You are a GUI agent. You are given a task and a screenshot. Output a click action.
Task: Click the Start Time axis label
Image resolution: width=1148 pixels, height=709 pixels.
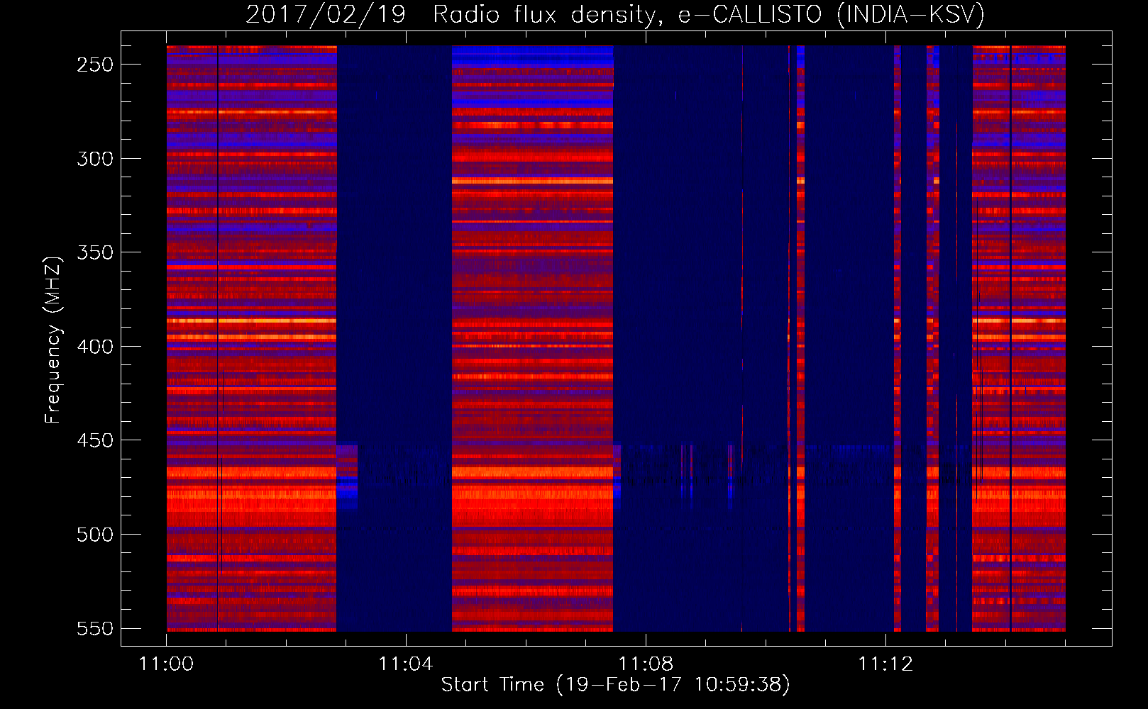click(615, 685)
